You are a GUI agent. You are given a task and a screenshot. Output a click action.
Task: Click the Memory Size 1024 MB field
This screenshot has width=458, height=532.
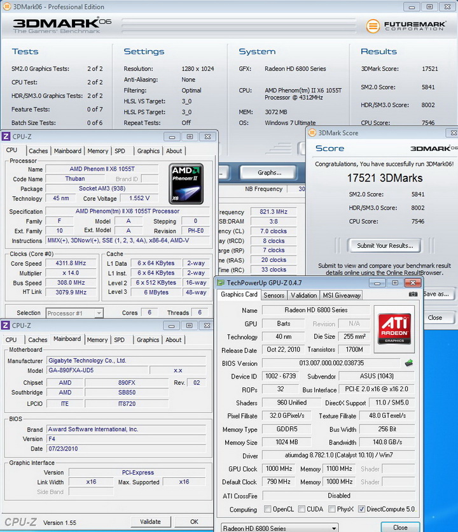287,442
